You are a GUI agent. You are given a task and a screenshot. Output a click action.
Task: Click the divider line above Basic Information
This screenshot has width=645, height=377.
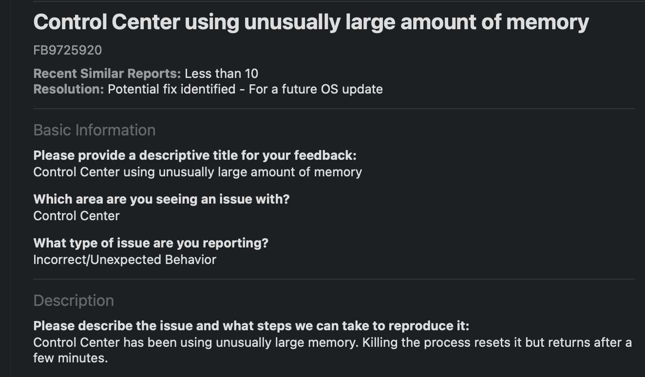coord(334,108)
